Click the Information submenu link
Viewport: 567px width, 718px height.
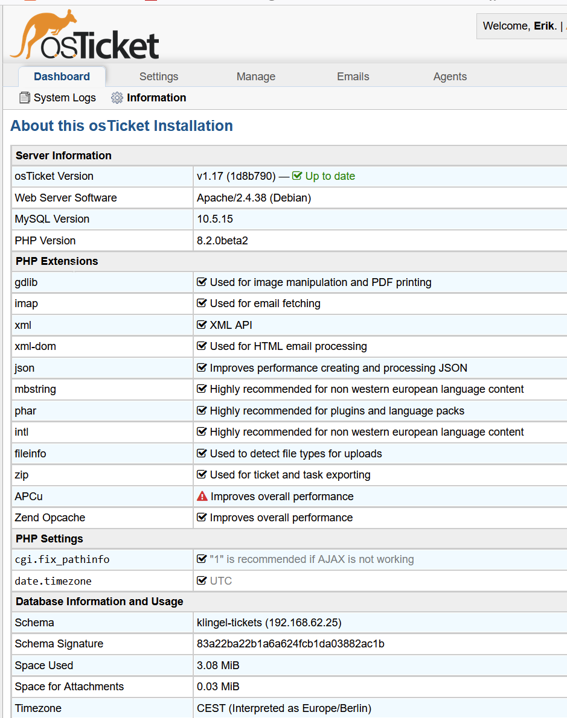(156, 98)
